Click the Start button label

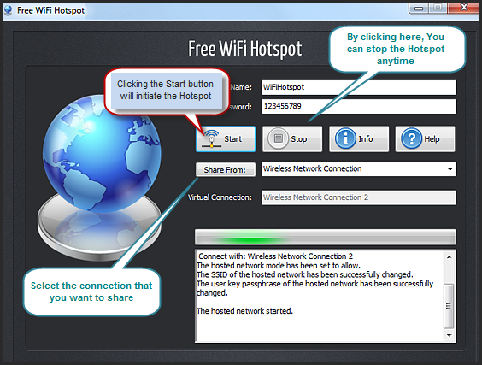(x=232, y=139)
